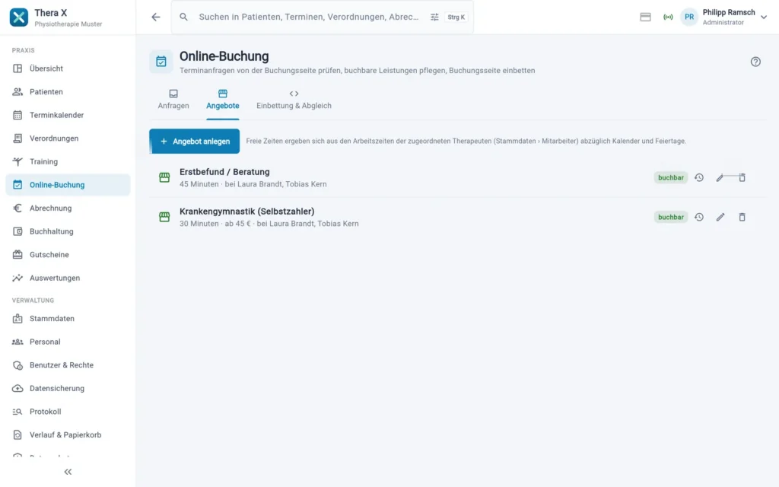Delete the Krankengymnastik (Selbstzahler) offer

[742, 217]
